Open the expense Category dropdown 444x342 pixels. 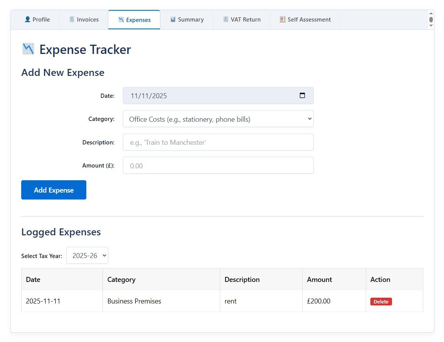pyautogui.click(x=218, y=119)
